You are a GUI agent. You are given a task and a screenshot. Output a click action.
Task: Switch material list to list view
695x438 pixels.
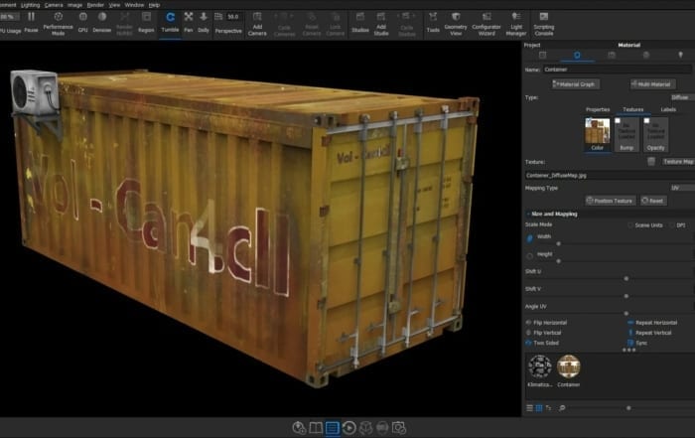click(x=529, y=408)
